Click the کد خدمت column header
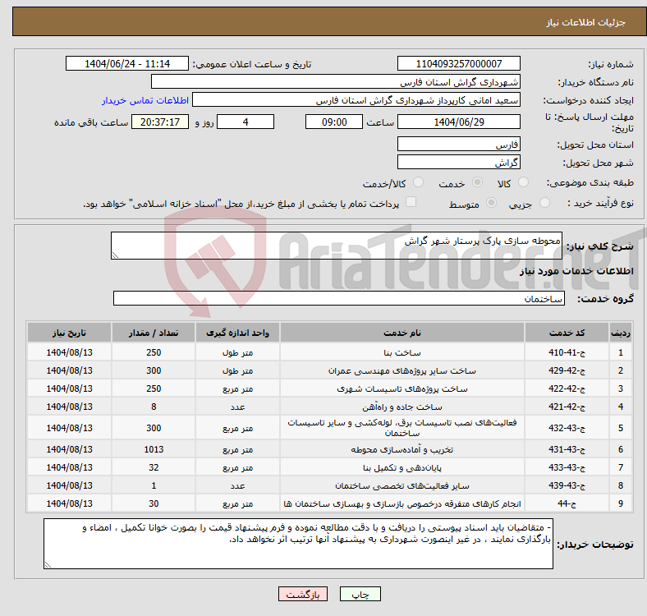 tap(567, 333)
